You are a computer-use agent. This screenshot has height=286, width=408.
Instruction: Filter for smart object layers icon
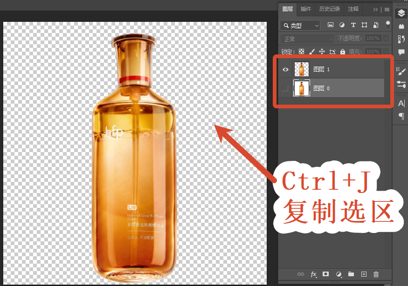point(376,25)
